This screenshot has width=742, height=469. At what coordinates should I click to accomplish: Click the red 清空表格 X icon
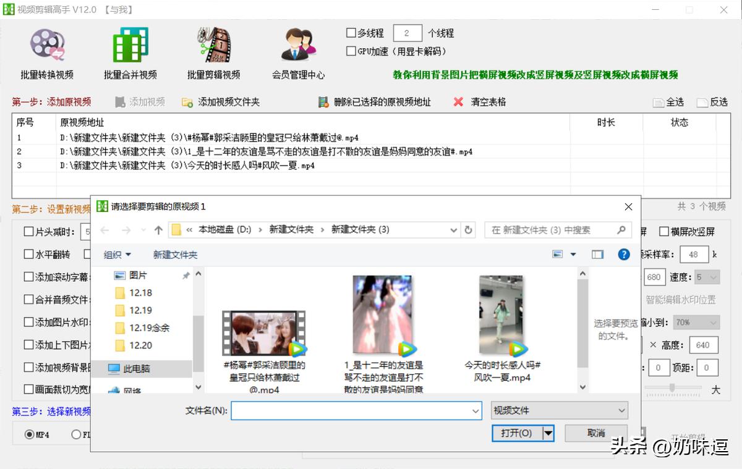point(458,102)
